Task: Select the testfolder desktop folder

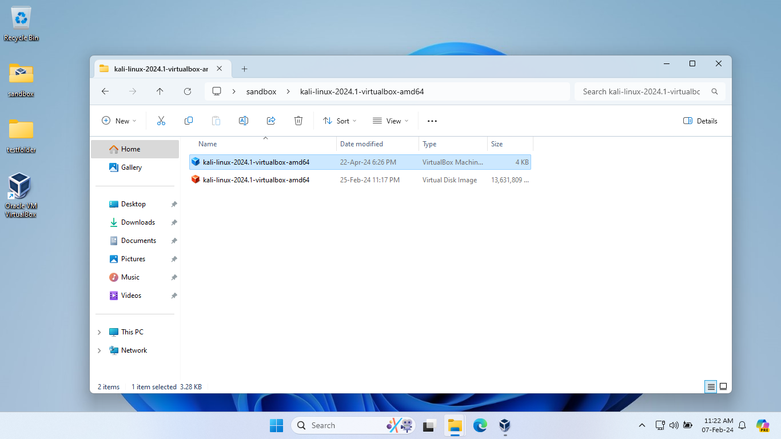Action: pos(21,135)
